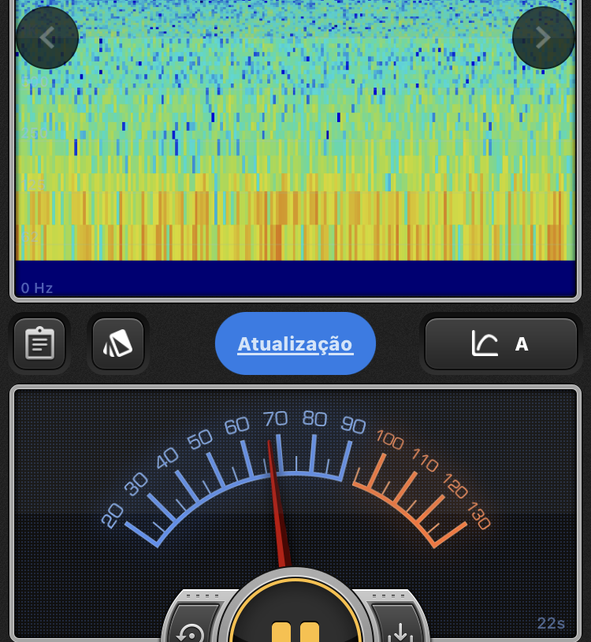591x642 pixels.
Task: Tap the left arrow over the spectrogram
Action: [47, 38]
